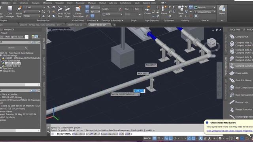Select Dummy Legs support tool
Viewport: 253px width, 142px height.
coord(241,102)
